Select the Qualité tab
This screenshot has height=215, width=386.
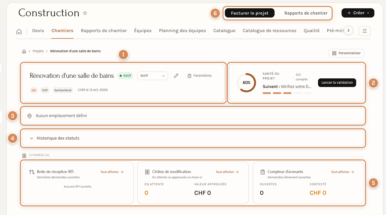[312, 31]
